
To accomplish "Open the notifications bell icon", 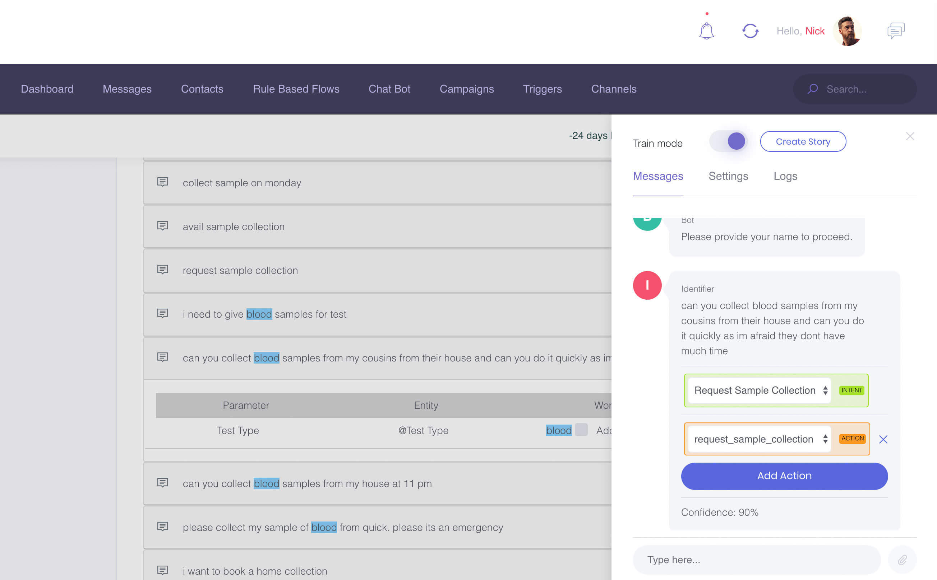I will pos(706,31).
